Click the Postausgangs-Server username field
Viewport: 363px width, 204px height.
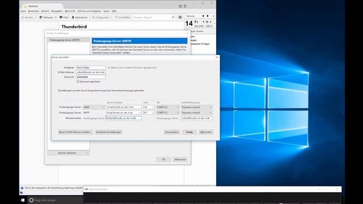tap(197, 118)
